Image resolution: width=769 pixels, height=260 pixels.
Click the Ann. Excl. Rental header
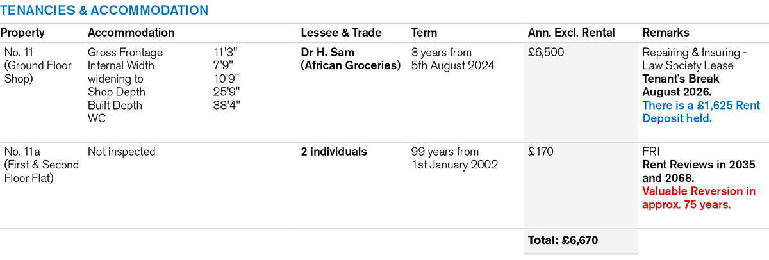point(571,33)
